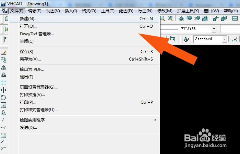This screenshot has height=154, width=240.
Task: Select the Extend tool
Action: coord(3,127)
